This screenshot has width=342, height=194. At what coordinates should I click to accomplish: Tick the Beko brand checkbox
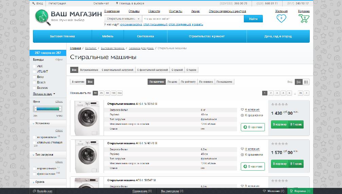(x=34, y=77)
